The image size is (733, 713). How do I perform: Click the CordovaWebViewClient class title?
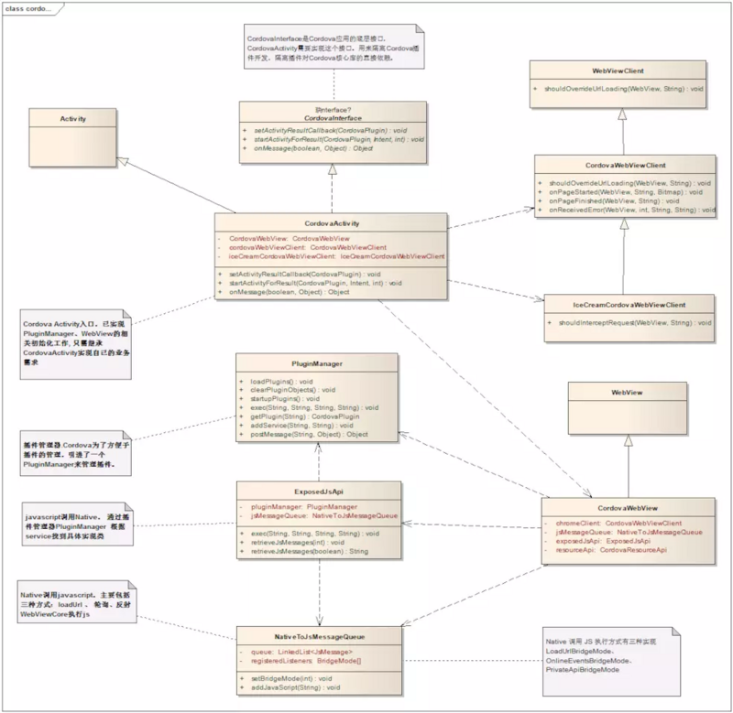[625, 166]
